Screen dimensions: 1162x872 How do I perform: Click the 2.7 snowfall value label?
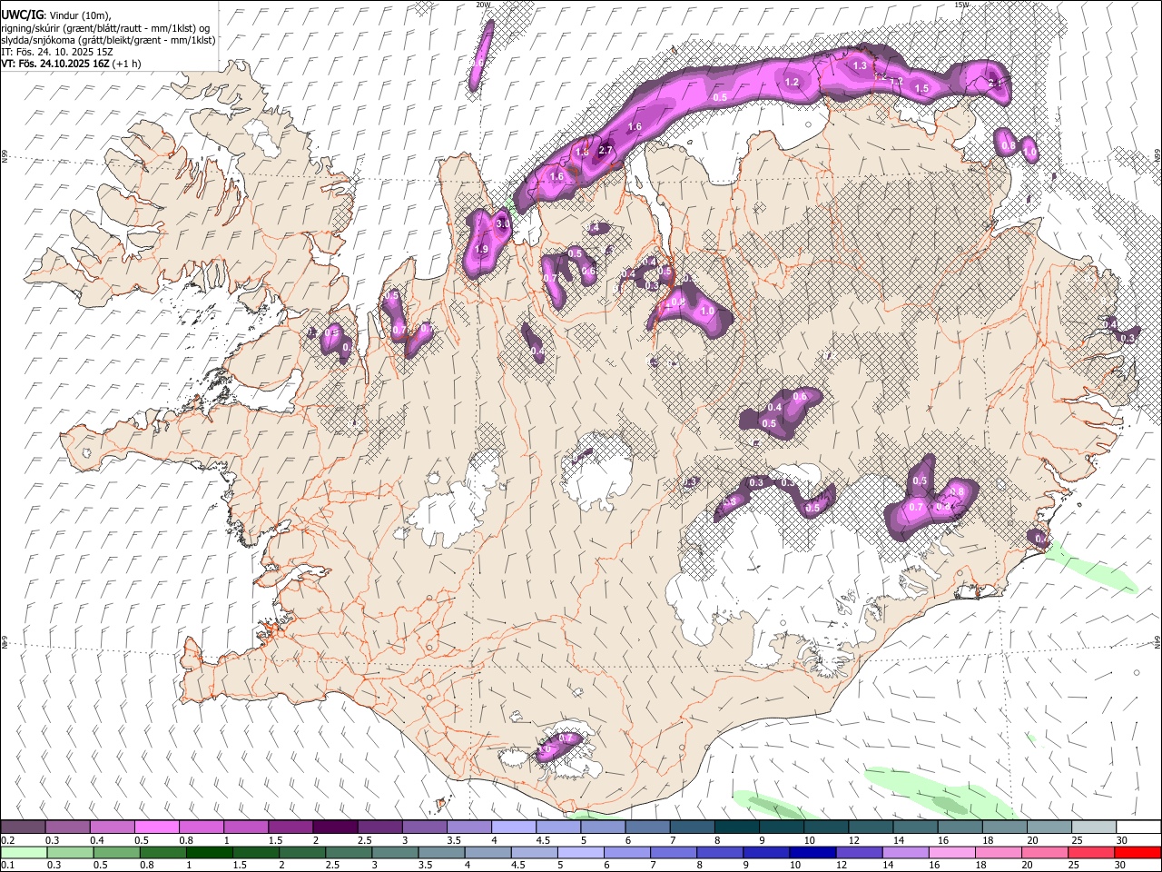[606, 150]
